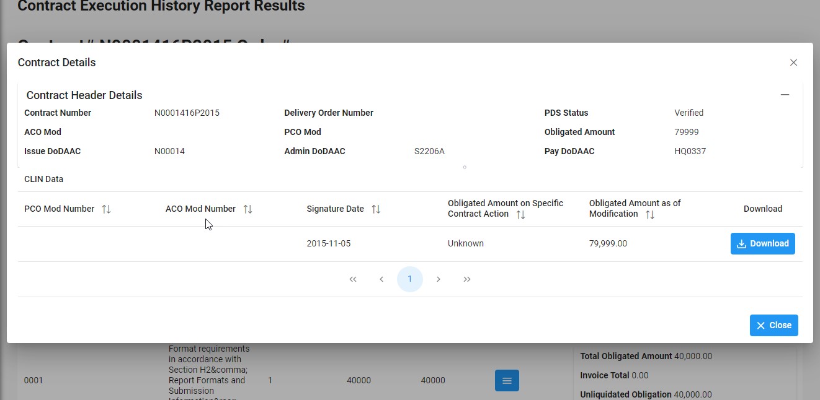
Task: Sort the Obligated Amount on Specific Contract Action column
Action: (520, 214)
